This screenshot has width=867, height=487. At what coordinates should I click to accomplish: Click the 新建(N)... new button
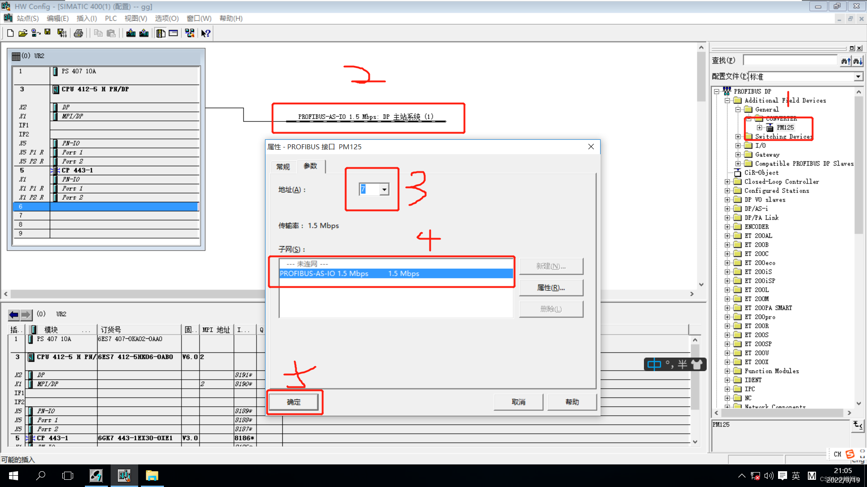pos(551,266)
